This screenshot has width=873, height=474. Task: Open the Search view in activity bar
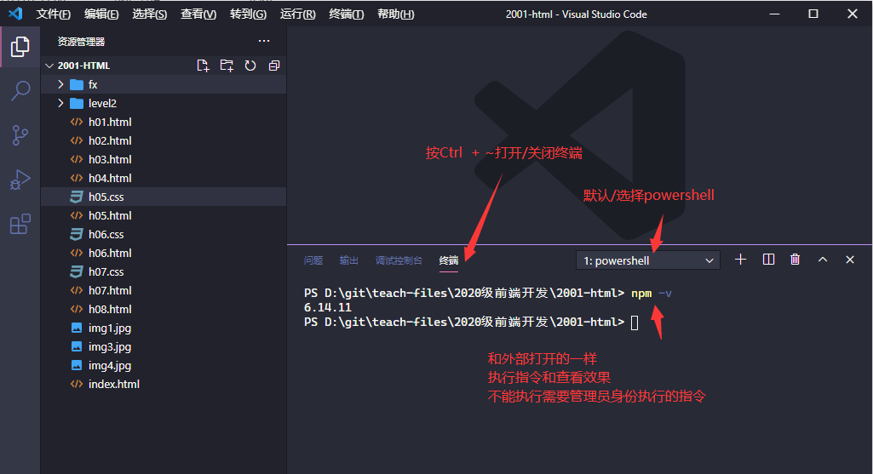20,91
